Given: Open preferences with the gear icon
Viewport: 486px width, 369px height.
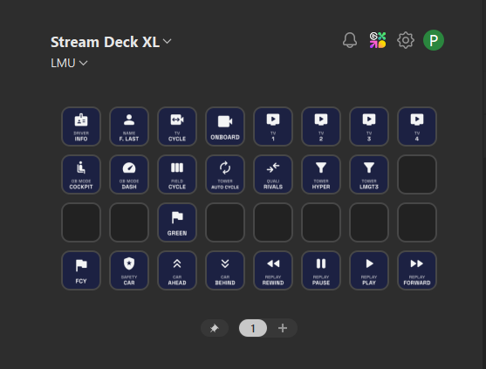Looking at the screenshot, I should click(406, 40).
